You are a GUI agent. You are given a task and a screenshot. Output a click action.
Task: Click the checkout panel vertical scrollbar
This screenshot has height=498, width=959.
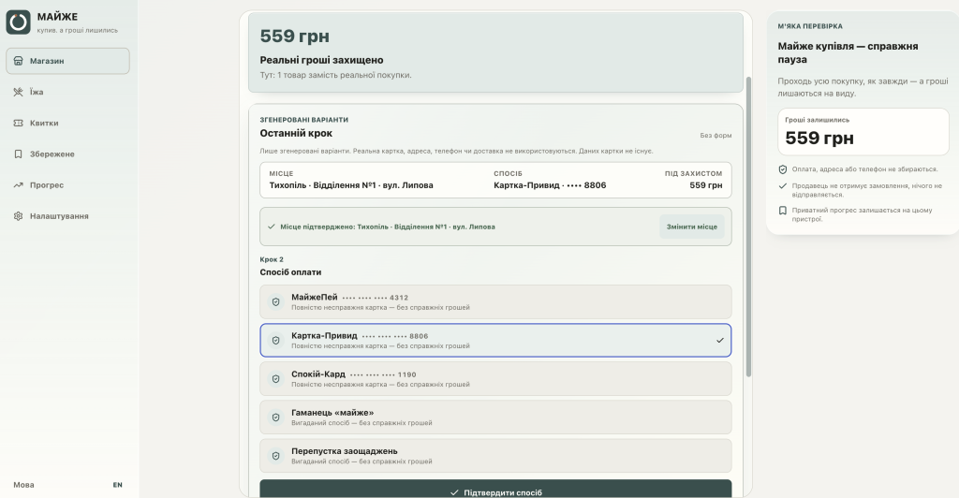coord(748,227)
